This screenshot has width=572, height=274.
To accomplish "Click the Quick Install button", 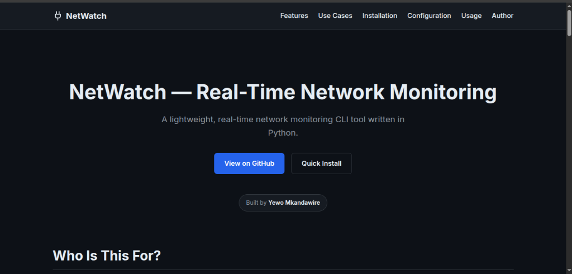I will 321,164.
